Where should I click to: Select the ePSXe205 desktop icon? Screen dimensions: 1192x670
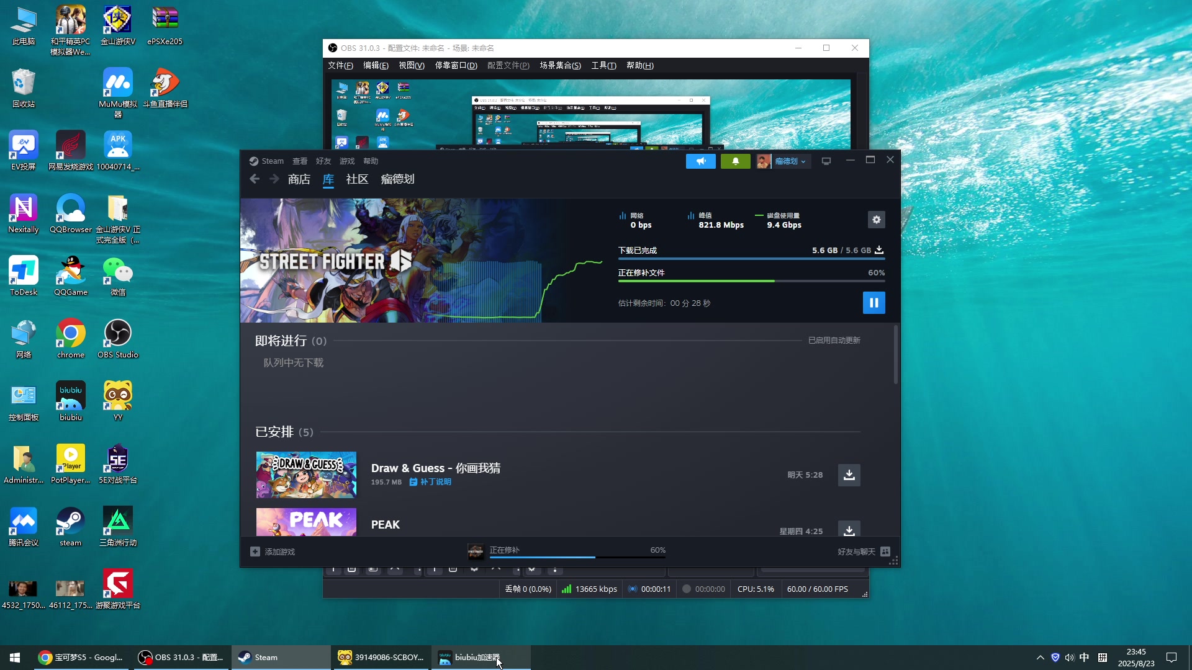(165, 26)
